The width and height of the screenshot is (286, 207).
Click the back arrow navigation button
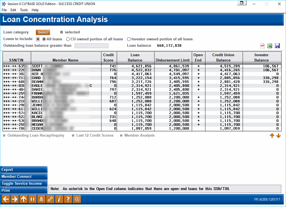point(6,199)
